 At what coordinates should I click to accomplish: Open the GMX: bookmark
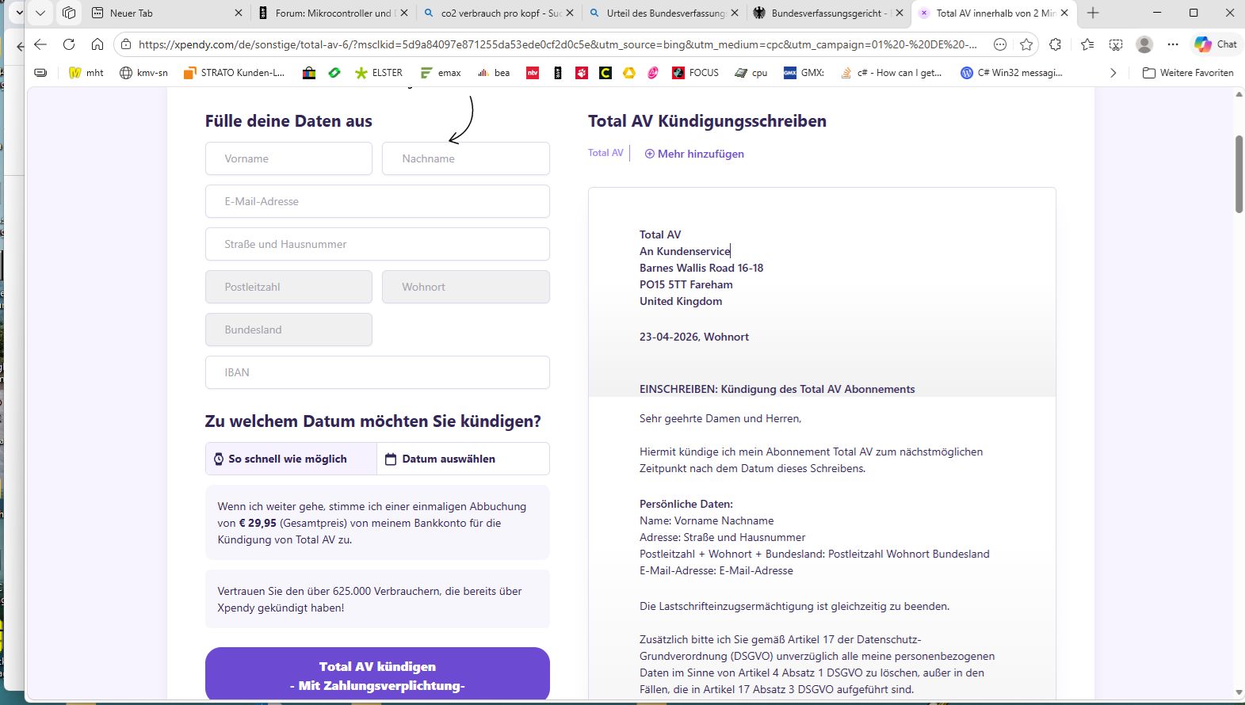(804, 73)
